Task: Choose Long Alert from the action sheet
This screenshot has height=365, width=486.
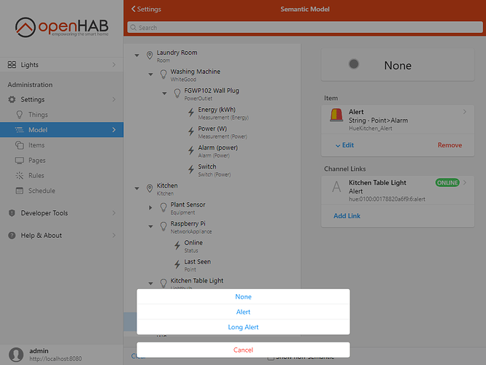Action: click(243, 327)
